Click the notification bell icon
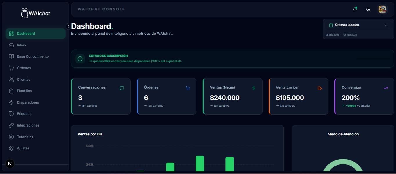The width and height of the screenshot is (396, 174). coord(355,9)
